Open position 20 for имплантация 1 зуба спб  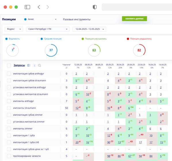(77, 143)
